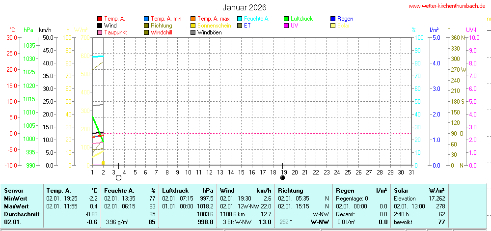Click the green Luftdruck legend swatch
Viewport: 491px width, 231px height.
(x=286, y=19)
